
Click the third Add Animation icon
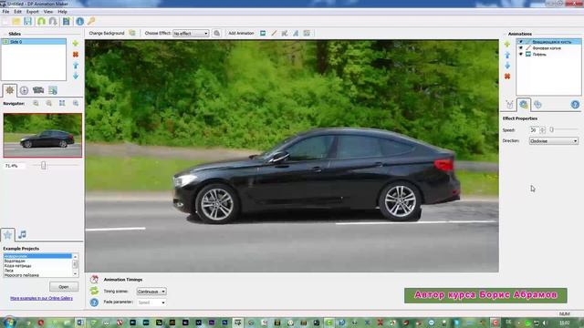[x=285, y=33]
